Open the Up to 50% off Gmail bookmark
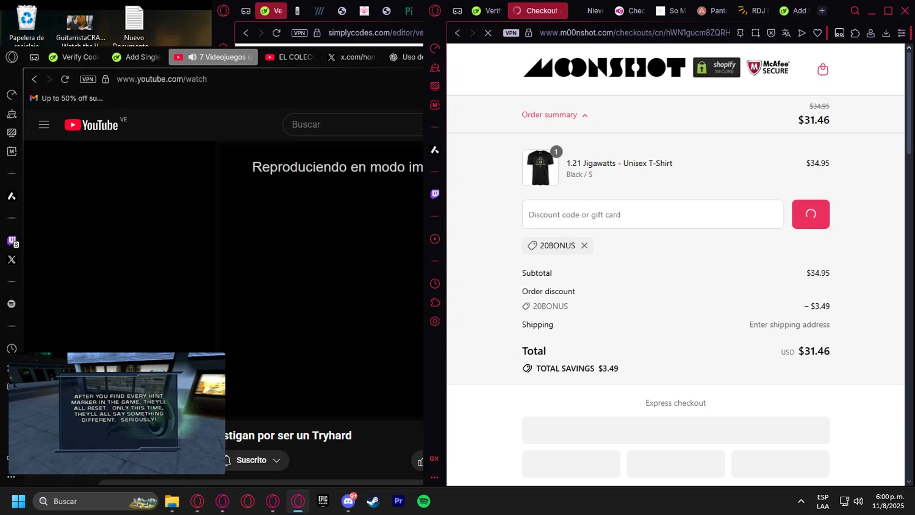This screenshot has width=915, height=515. (x=66, y=98)
